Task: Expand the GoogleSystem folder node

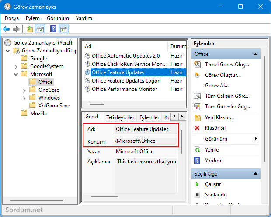Action: [x=16, y=66]
